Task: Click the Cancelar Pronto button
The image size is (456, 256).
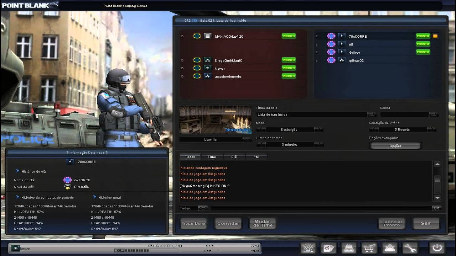Action: (392, 223)
